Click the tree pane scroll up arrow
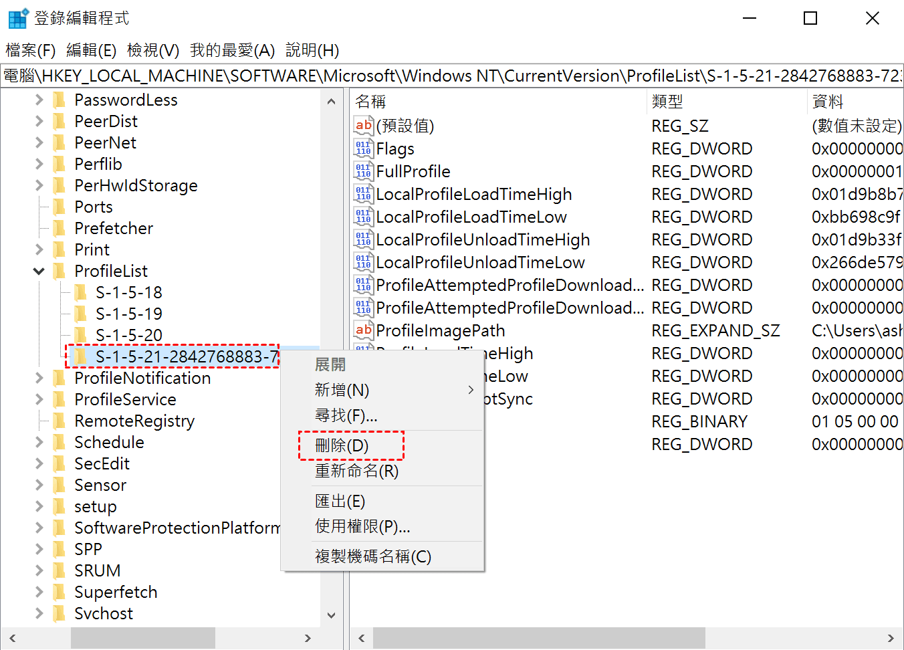Image resolution: width=904 pixels, height=650 pixels. (x=331, y=102)
